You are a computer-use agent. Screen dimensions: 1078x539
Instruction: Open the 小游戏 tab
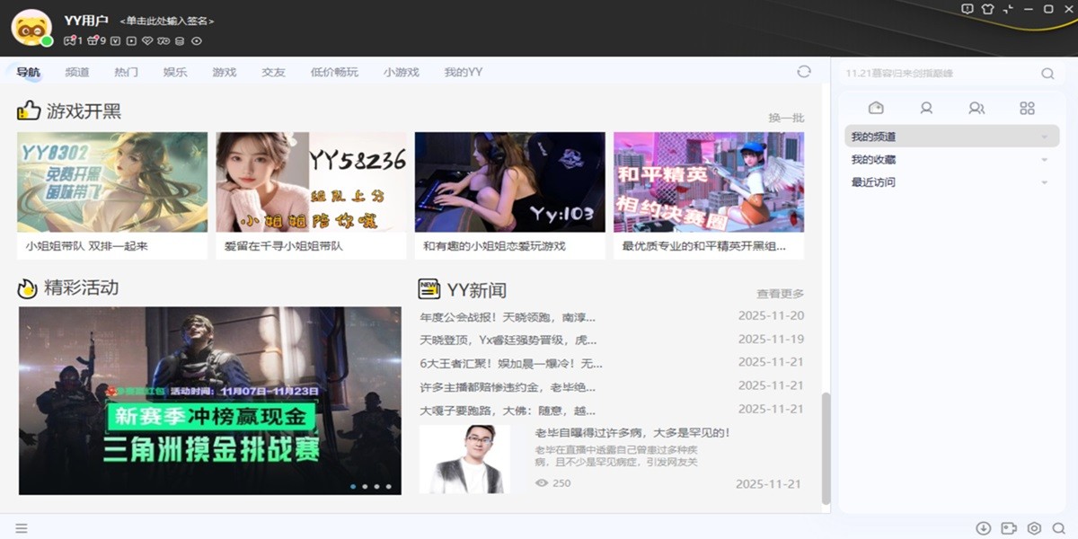(402, 72)
